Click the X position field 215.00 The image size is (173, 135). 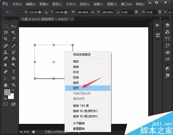tap(36, 12)
